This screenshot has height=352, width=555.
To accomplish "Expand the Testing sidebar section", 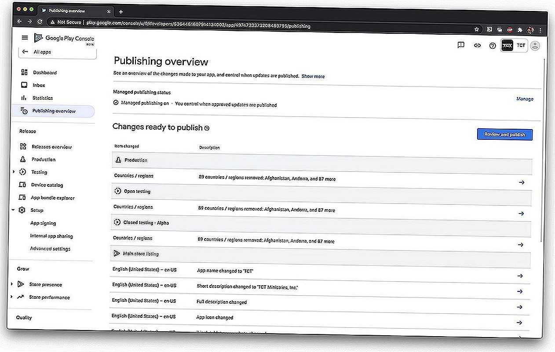I will 14,172.
